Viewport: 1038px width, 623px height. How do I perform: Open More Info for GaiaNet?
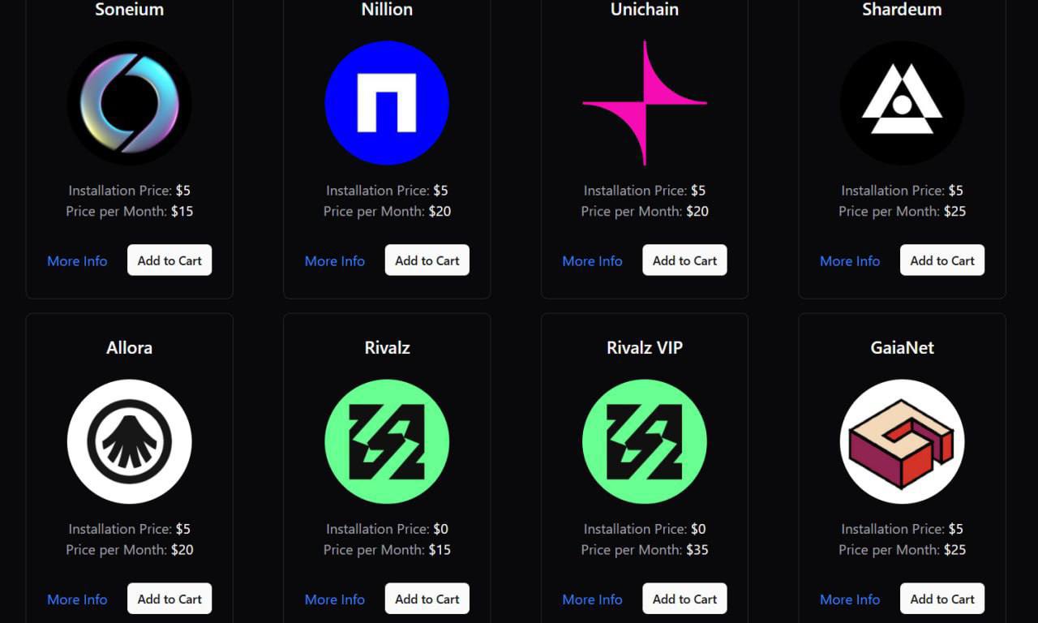point(850,599)
